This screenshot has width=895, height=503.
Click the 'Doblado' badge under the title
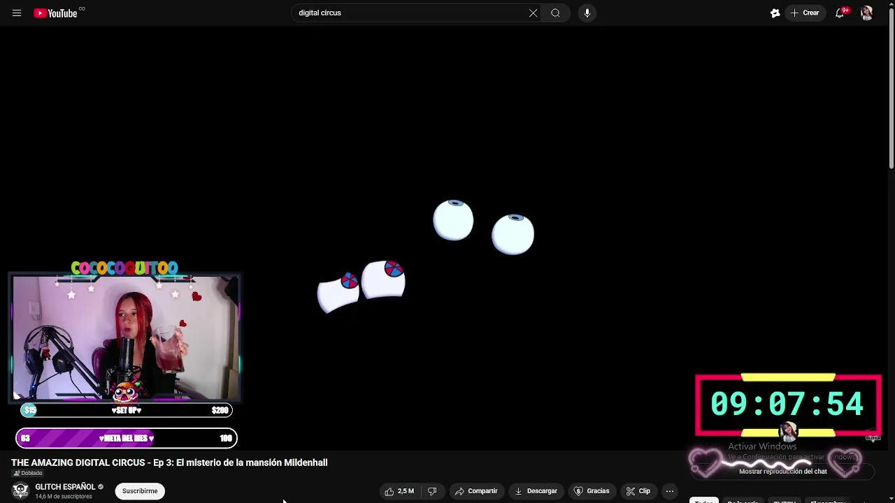28,473
